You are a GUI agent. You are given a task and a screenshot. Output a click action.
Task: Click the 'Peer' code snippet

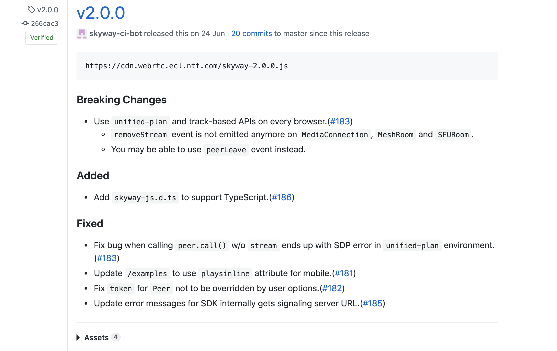(161, 289)
